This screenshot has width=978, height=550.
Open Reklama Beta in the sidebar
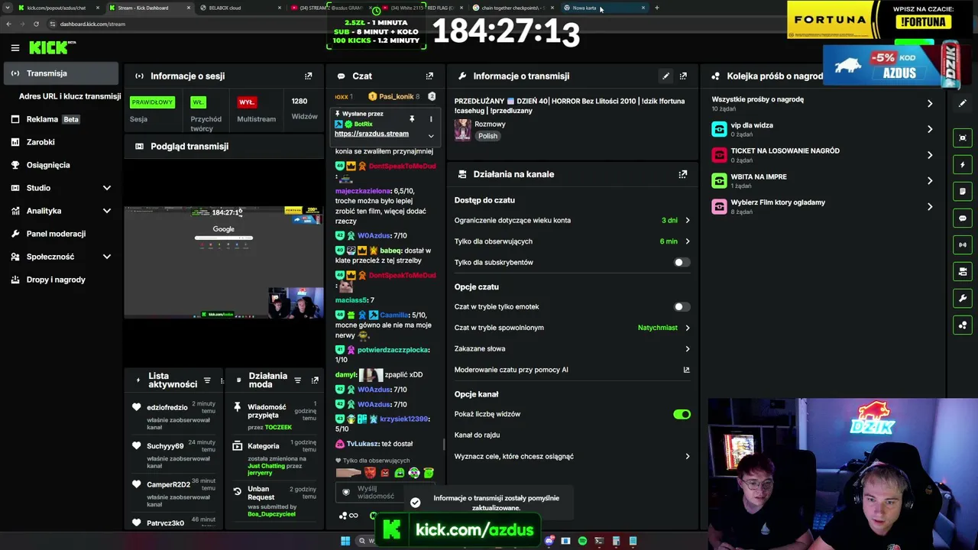pos(62,119)
